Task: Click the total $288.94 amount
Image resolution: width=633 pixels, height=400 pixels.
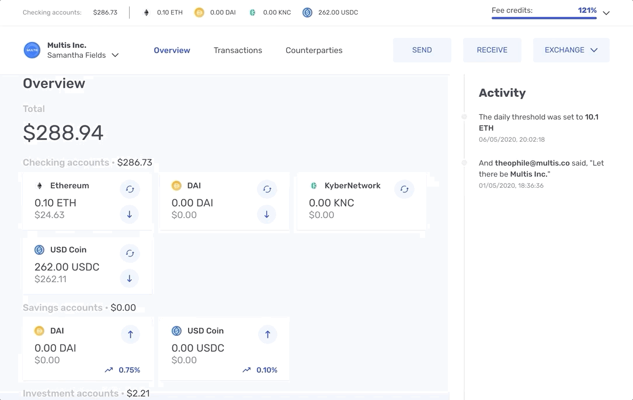Action: coord(64,133)
